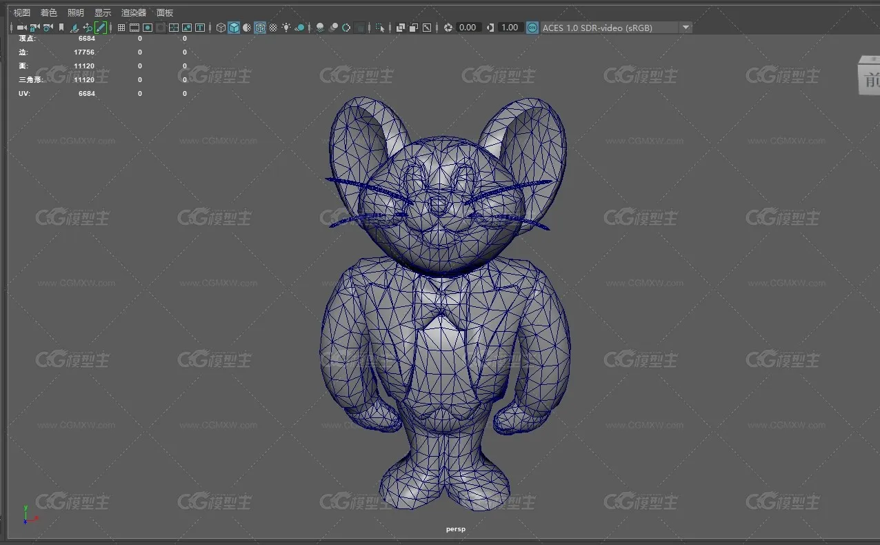880x545 pixels.
Task: Click the persp camera name label
Action: (456, 529)
